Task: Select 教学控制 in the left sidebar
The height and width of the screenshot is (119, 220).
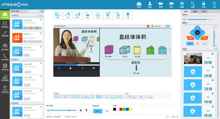Action: pos(5,15)
